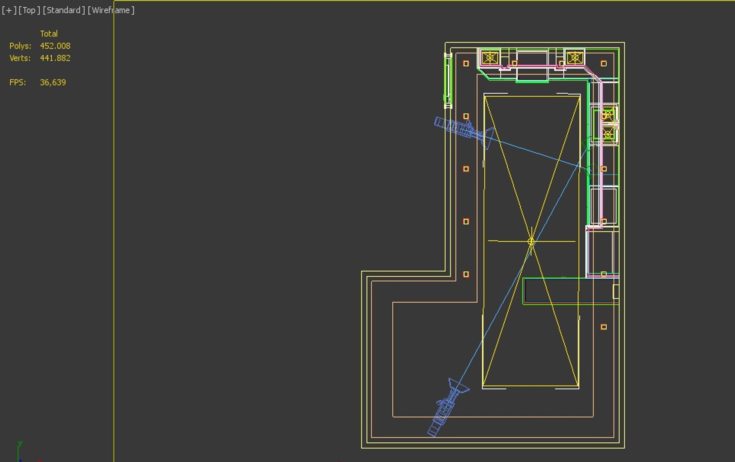The width and height of the screenshot is (735, 462).
Task: Click the Polys value '452.008'
Action: point(55,46)
